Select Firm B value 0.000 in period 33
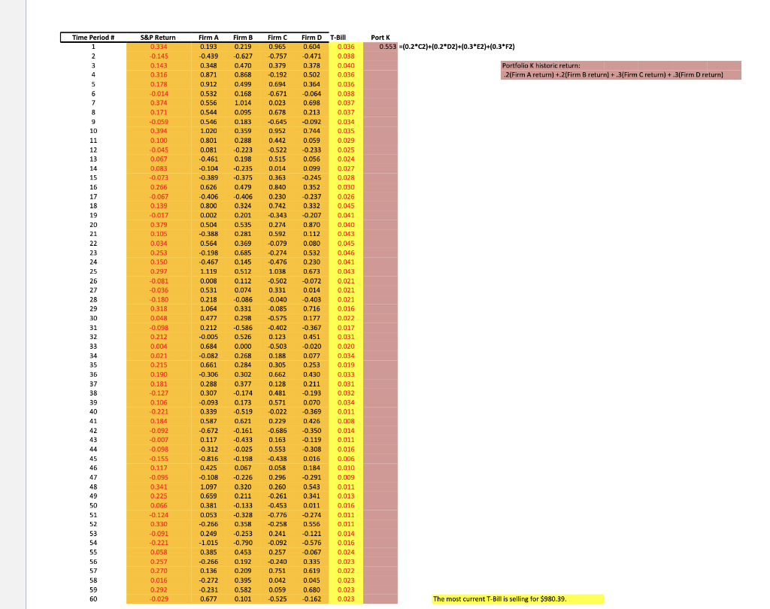Image resolution: width=770 pixels, height=609 pixels. point(243,347)
